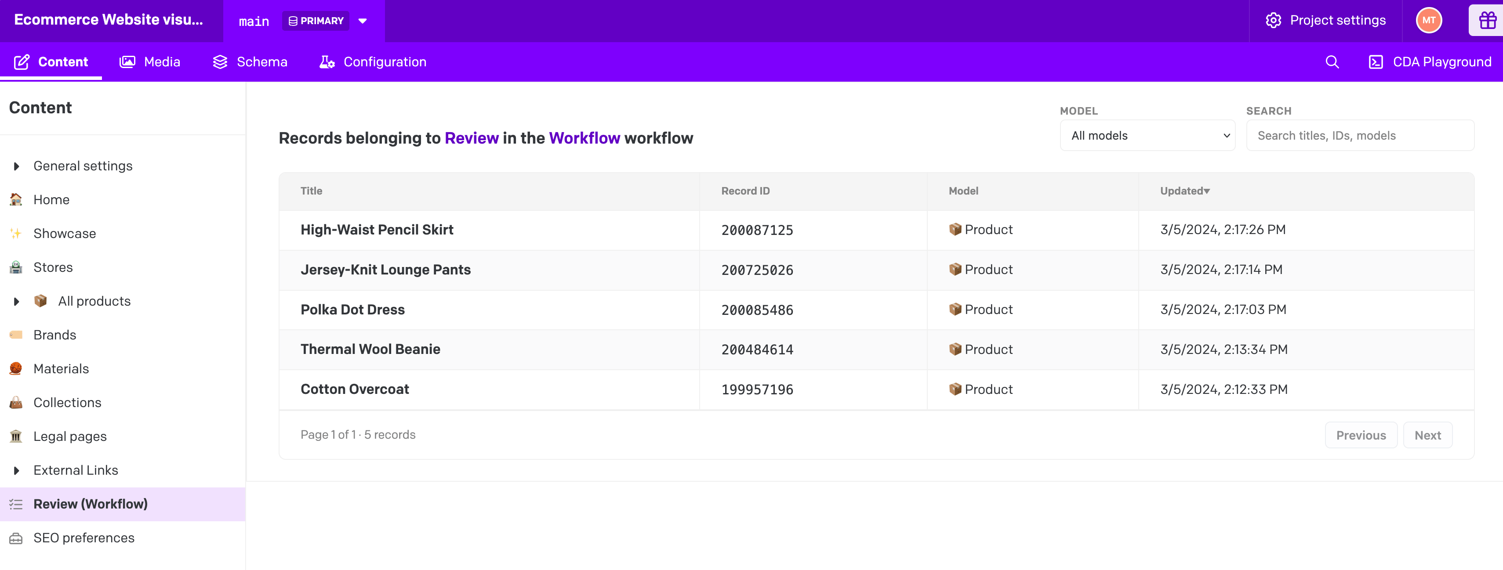This screenshot has height=570, width=1503.
Task: Click the Materials yarn icon
Action: (16, 369)
